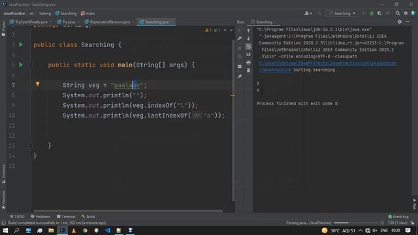Click the Windows Start button
Viewport: 418px width, 235px height.
[5, 230]
